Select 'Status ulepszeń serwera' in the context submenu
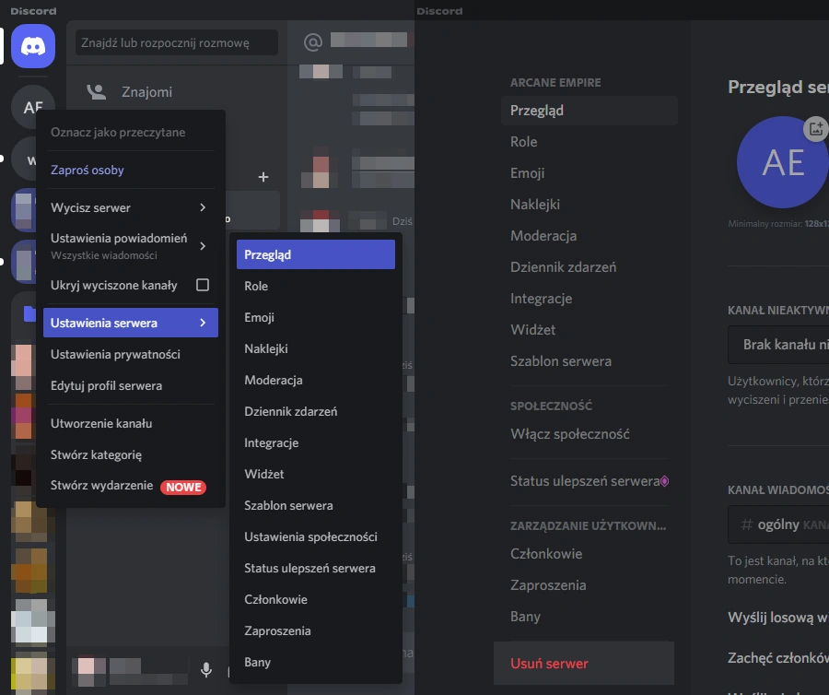The width and height of the screenshot is (829, 695). click(x=316, y=568)
